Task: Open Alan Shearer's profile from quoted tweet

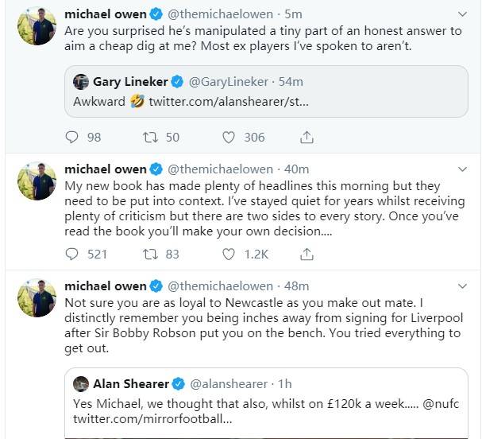Action: (132, 383)
